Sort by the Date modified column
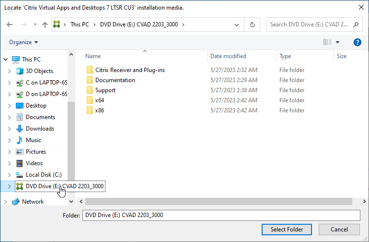The image size is (369, 242). point(228,56)
